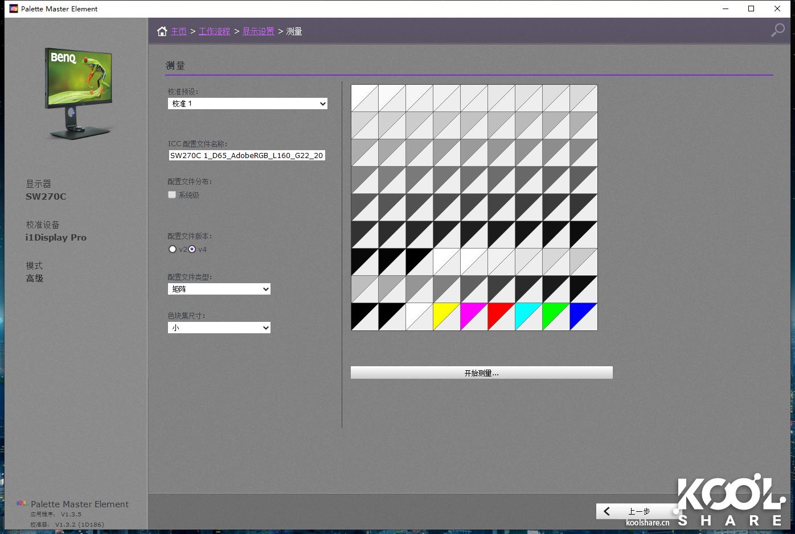Click the ICC profile name text field
Viewport: 795px width, 534px height.
[x=247, y=155]
